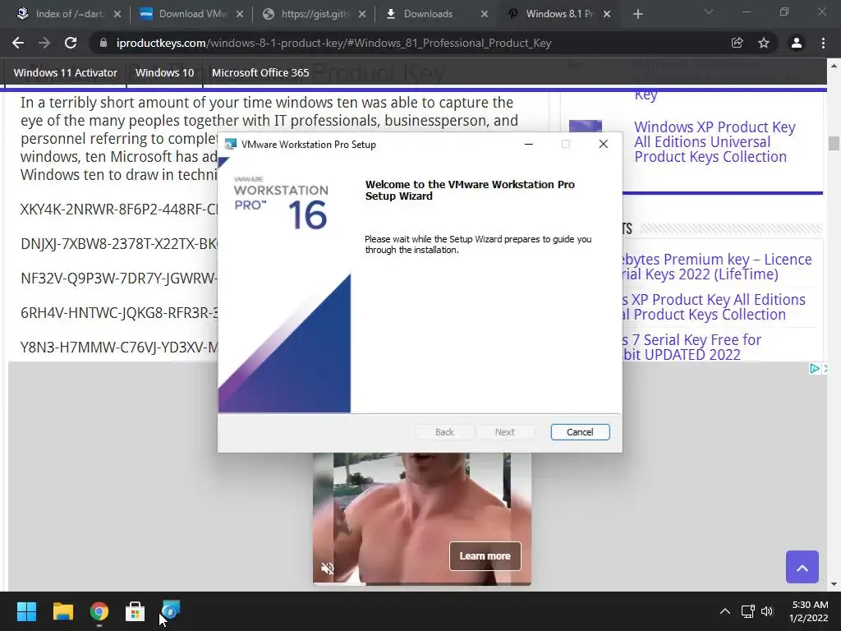Click the padlock site info icon
This screenshot has height=631, width=841.
click(x=103, y=43)
